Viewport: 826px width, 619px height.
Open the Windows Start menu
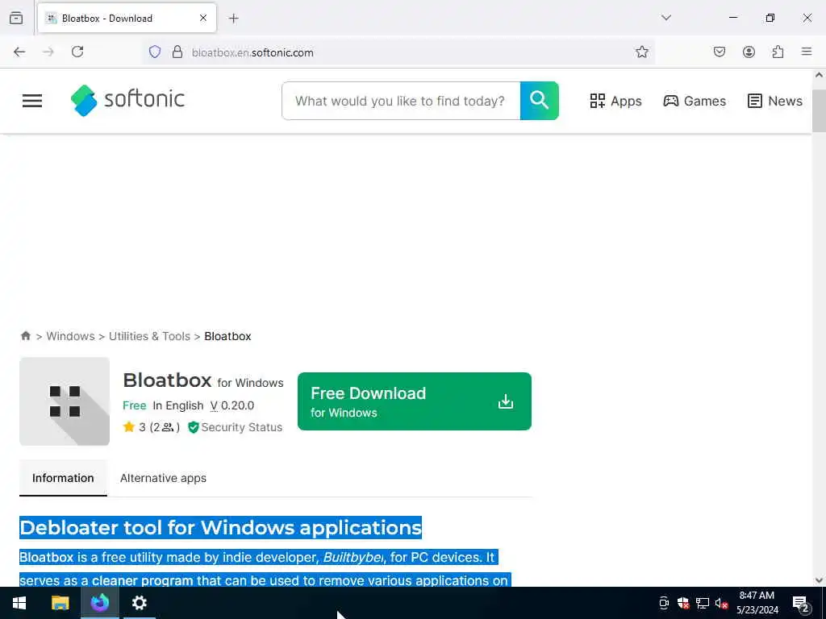click(19, 603)
